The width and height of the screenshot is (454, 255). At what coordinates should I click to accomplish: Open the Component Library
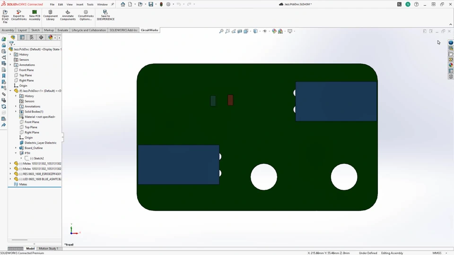(51, 15)
